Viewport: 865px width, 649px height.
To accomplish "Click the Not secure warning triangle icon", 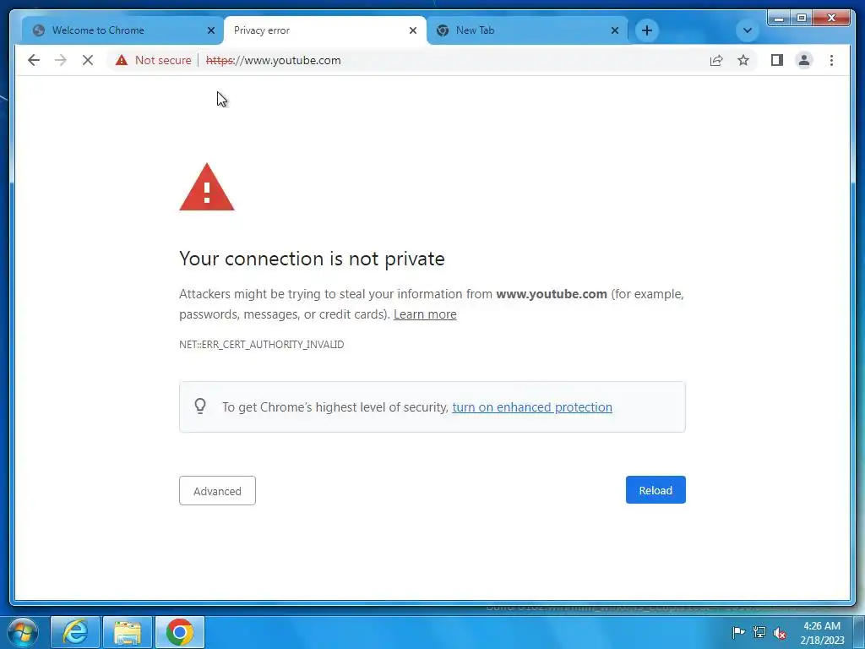I will click(x=122, y=60).
